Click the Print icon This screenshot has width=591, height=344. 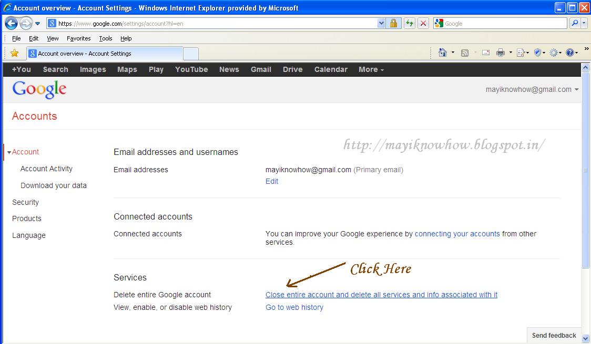pyautogui.click(x=500, y=53)
